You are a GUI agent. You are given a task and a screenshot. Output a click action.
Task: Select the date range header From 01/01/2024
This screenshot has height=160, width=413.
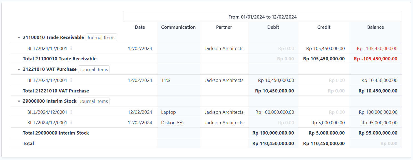coord(263,17)
